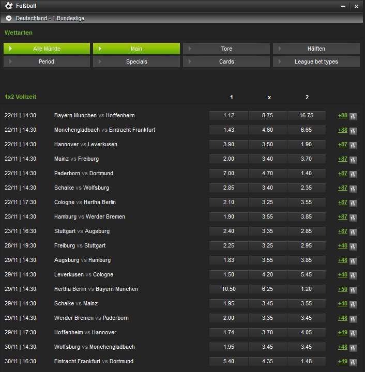Screen dimensions: 365x372
Task: Open the Schalke vs Mainz match
Action: [x=76, y=304]
